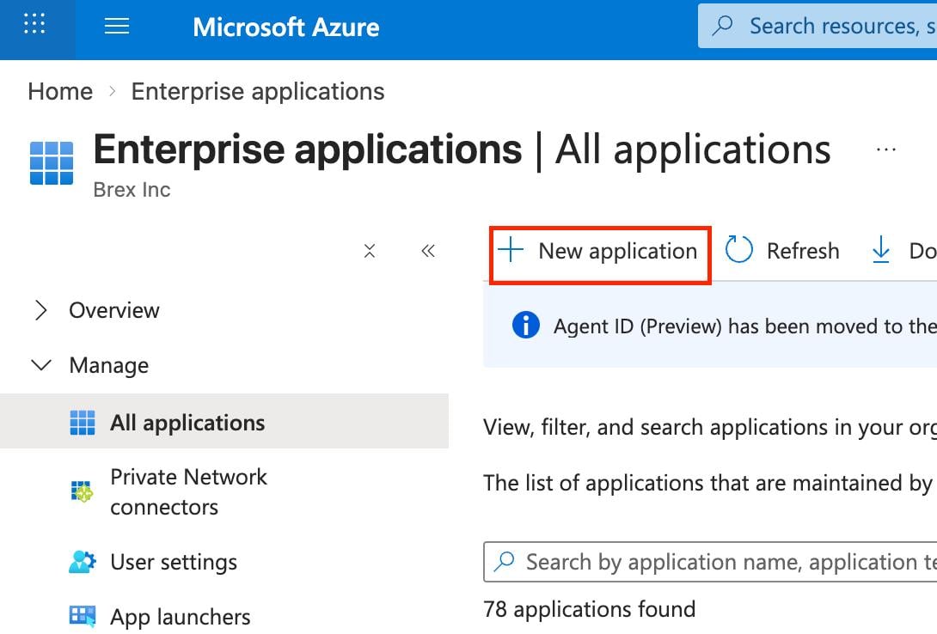Open the ellipsis more options beside title
Image resolution: width=937 pixels, height=634 pixels.
pos(885,149)
